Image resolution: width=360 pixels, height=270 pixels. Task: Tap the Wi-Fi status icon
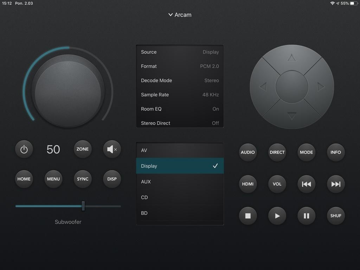(x=332, y=3)
